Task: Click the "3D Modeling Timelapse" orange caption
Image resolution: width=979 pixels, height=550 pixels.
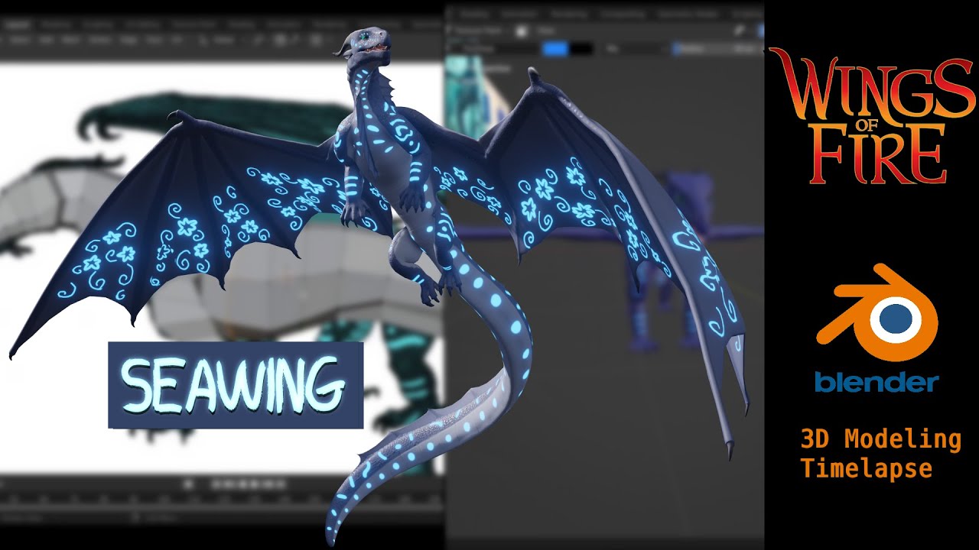Action: pyautogui.click(x=880, y=454)
